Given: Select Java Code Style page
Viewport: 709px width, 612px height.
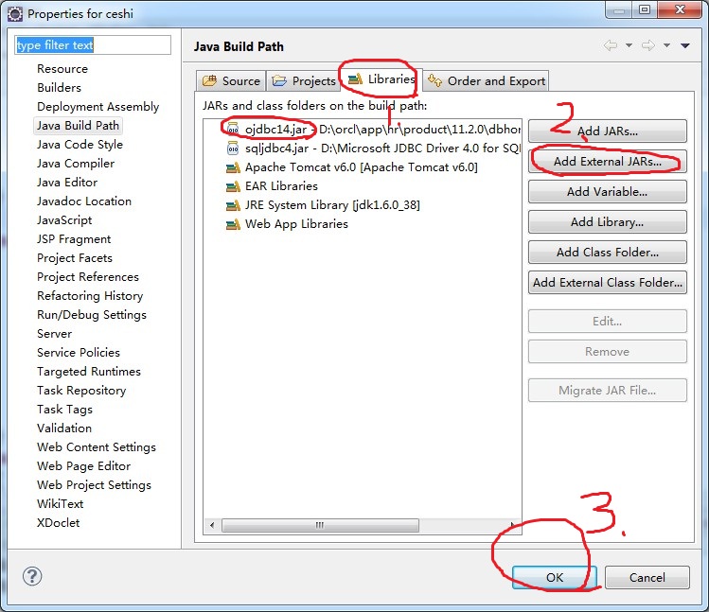Looking at the screenshot, I should (x=80, y=145).
